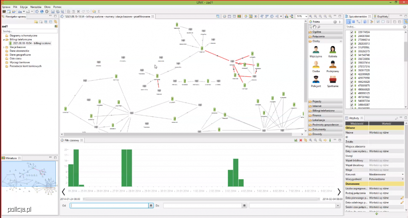This screenshot has width=408, height=218.
Task: Expand the Lokalizacje palette section
Action: pyautogui.click(x=325, y=120)
